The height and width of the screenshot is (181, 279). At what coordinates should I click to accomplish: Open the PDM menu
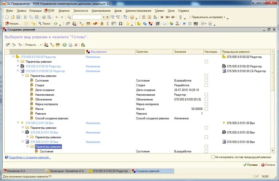[x=49, y=11]
